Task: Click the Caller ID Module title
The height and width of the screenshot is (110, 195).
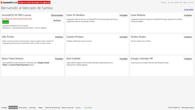Action: coord(75,15)
